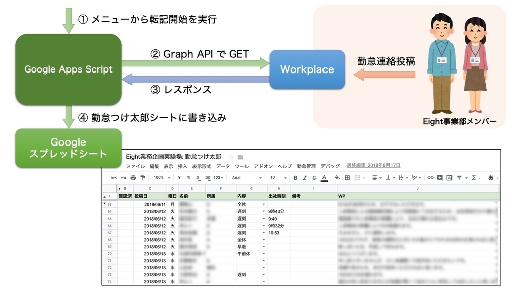Click the insert link icon
Screen dimensions: 516x290
click(x=430, y=178)
